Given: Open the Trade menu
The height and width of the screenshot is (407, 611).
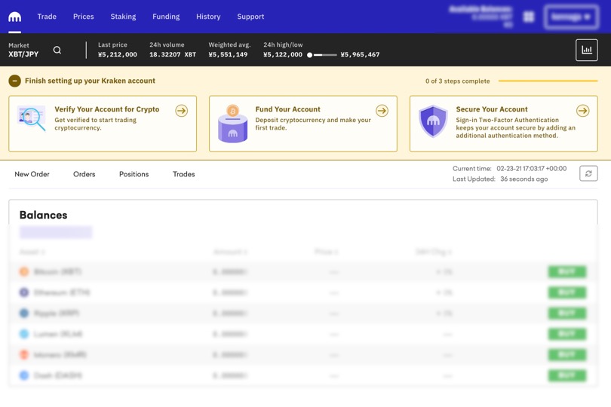Looking at the screenshot, I should pyautogui.click(x=47, y=17).
